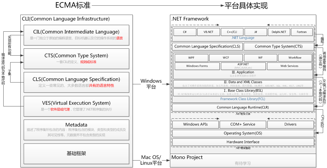The height and width of the screenshot is (168, 327).
Task: Click the Mono Project heading
Action: (x=187, y=158)
